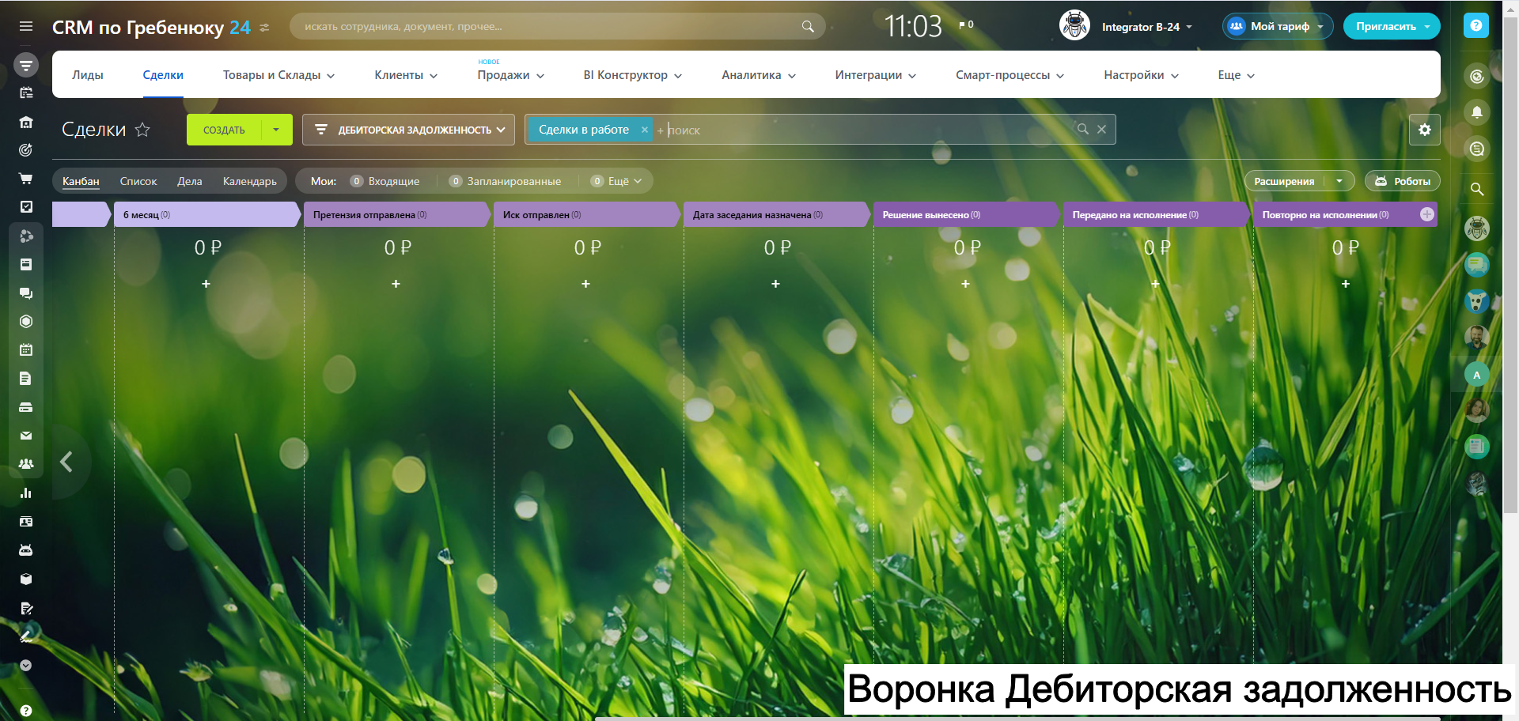Open the hamburger main menu
The height and width of the screenshot is (721, 1519).
coord(26,27)
